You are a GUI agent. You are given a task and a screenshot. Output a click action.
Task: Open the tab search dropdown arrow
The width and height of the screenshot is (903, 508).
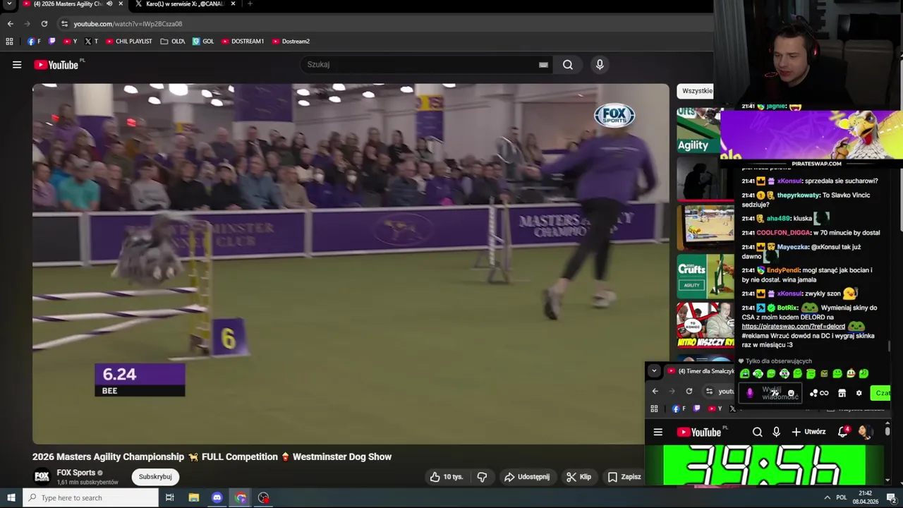click(x=9, y=4)
